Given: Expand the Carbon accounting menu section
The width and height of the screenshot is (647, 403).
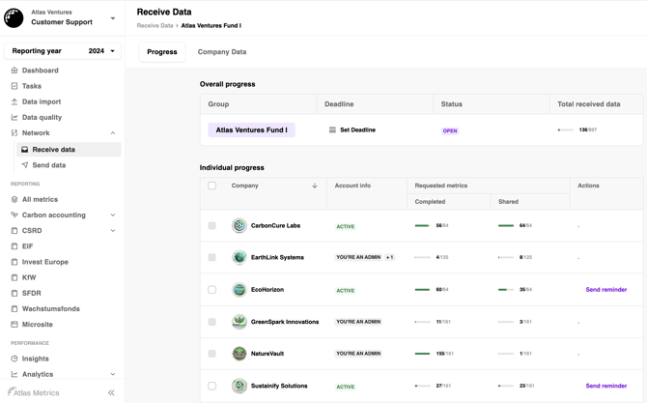Looking at the screenshot, I should click(x=112, y=216).
